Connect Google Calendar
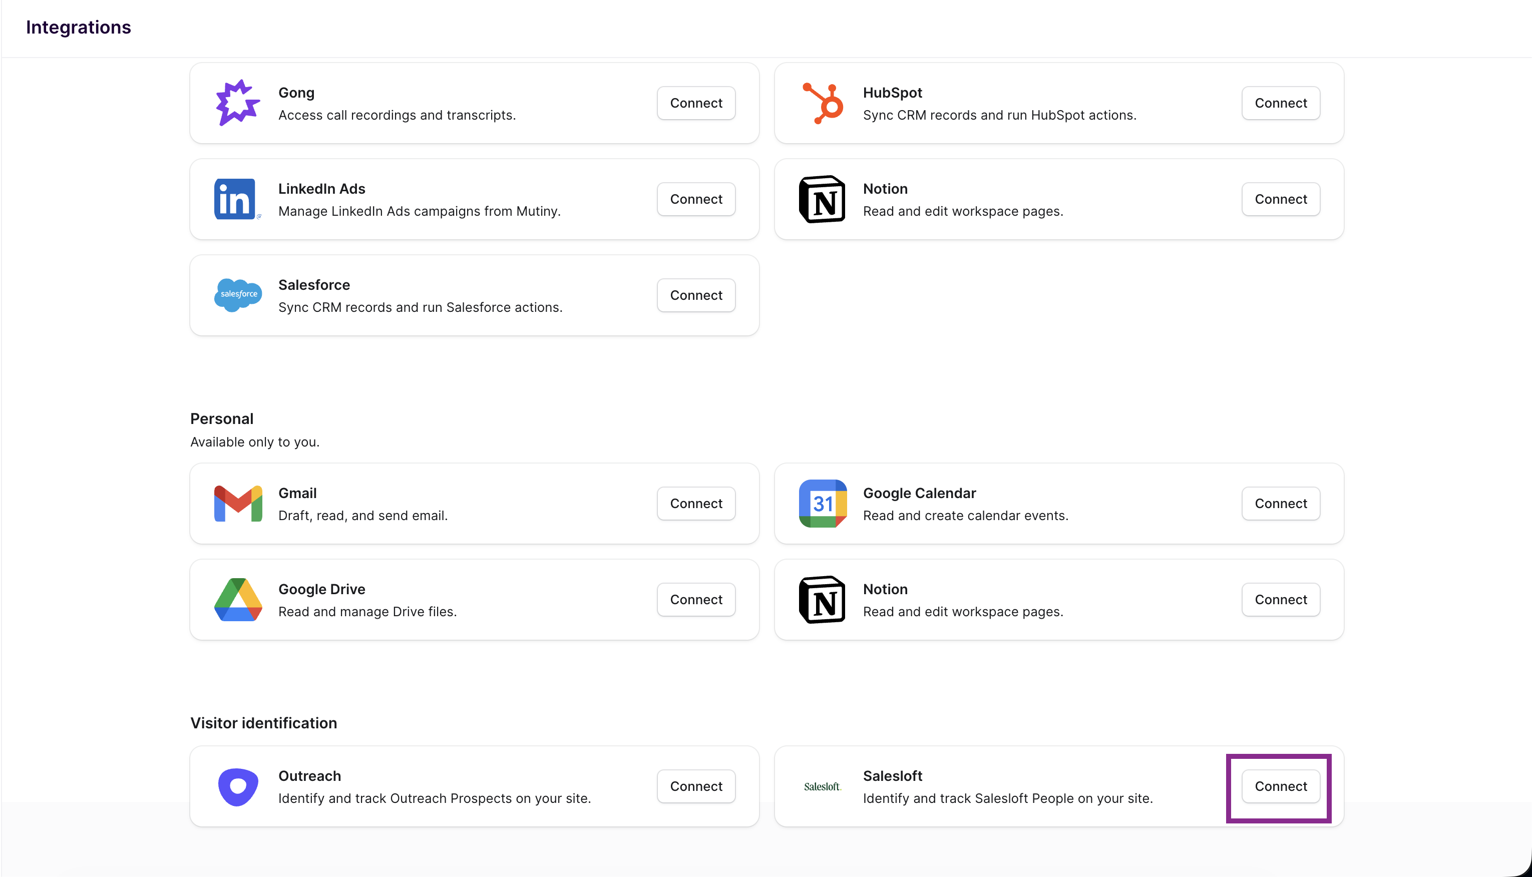The image size is (1532, 877). pyautogui.click(x=1281, y=504)
